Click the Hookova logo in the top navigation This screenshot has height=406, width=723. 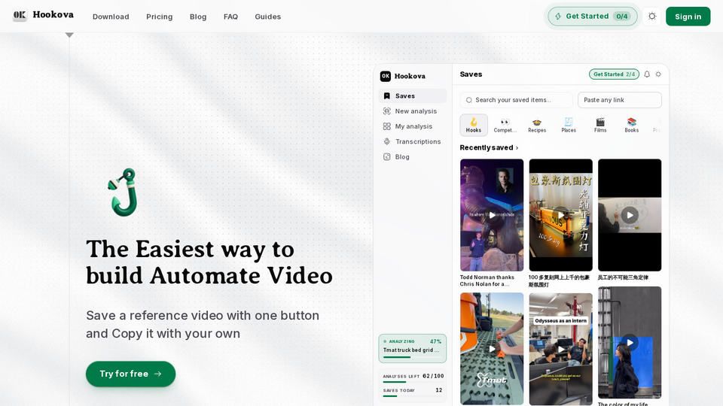43,15
